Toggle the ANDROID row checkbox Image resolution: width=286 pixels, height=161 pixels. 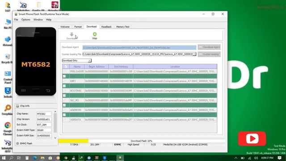64,110
